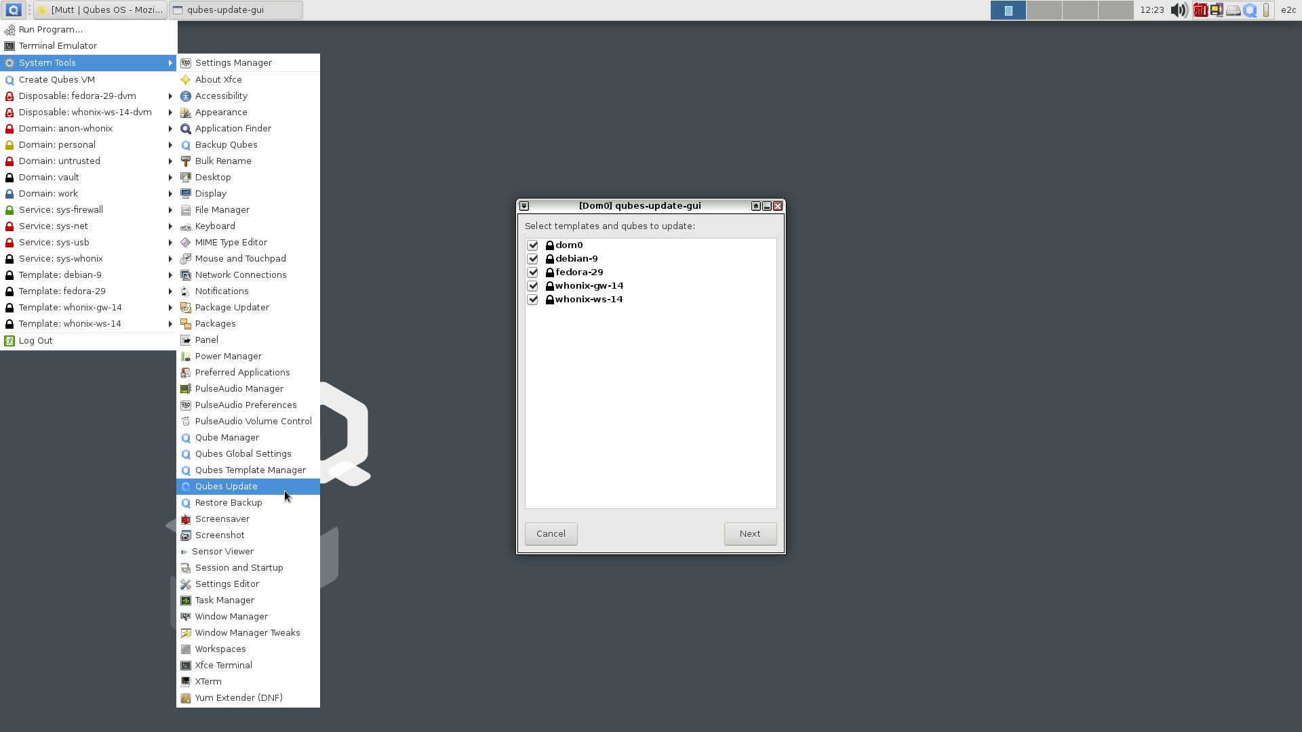Click the Next button in the dialog
The height and width of the screenshot is (732, 1302).
tap(749, 533)
